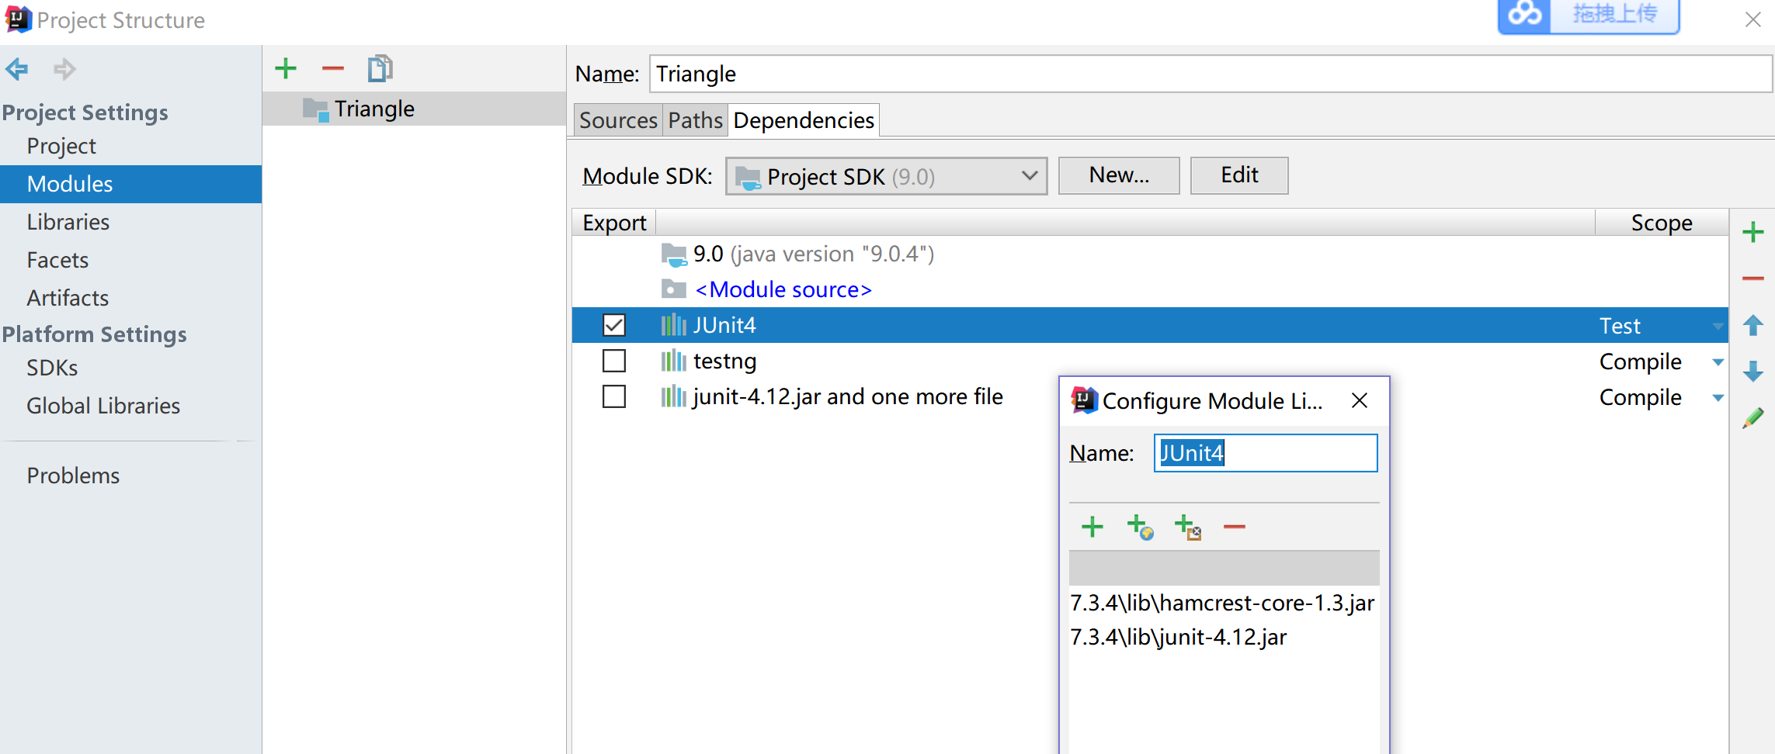Select the Dependencies tab
The image size is (1775, 754).
(x=804, y=120)
